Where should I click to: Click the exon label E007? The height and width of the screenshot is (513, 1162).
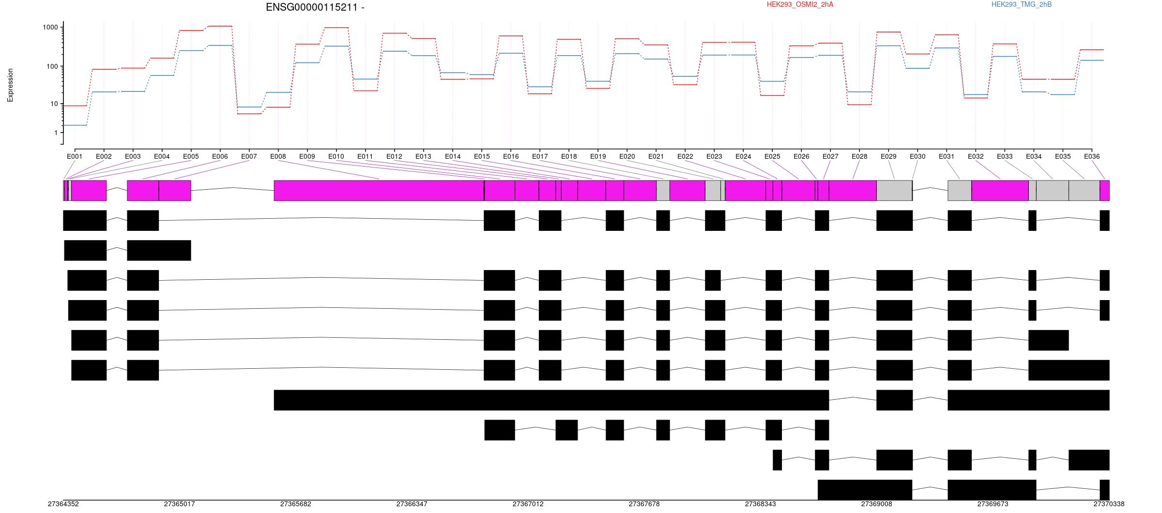249,156
